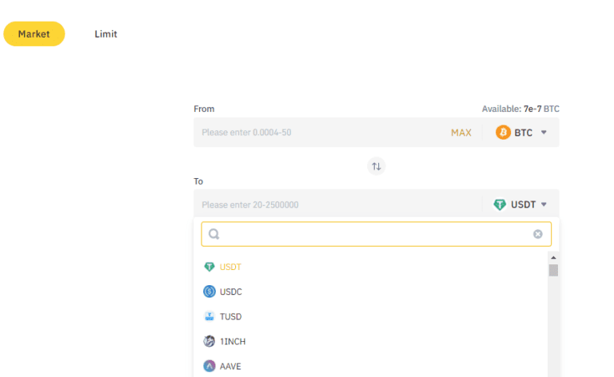Focus the coin search input box
Viewport: 614px width, 377px height.
[377, 234]
